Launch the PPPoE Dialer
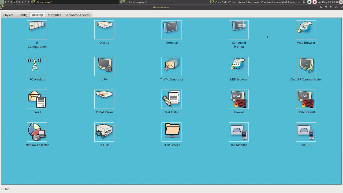The image size is (343, 193). [x=104, y=99]
